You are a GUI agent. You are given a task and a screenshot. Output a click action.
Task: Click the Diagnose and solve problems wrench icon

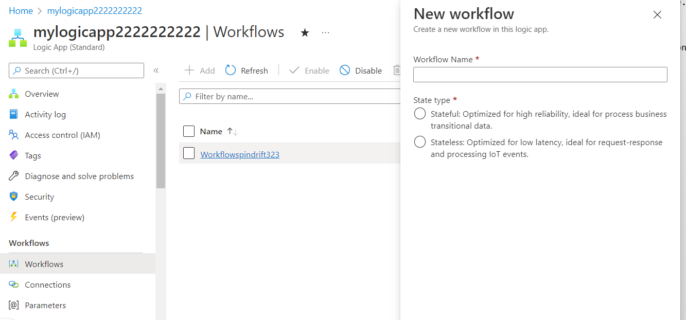pyautogui.click(x=14, y=176)
